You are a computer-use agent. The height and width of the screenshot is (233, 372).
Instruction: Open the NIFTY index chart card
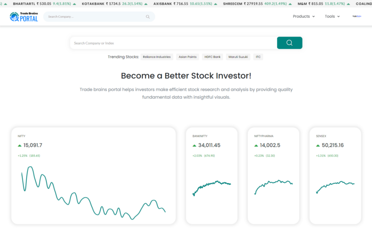click(93, 176)
